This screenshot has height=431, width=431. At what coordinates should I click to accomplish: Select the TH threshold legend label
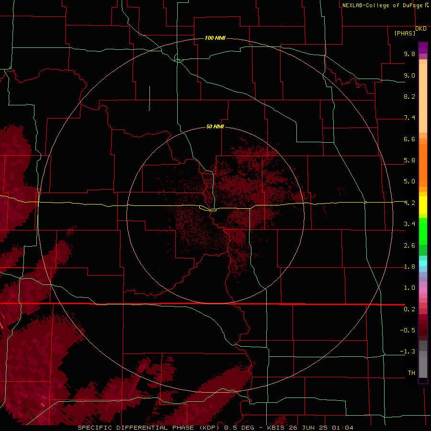(x=411, y=373)
